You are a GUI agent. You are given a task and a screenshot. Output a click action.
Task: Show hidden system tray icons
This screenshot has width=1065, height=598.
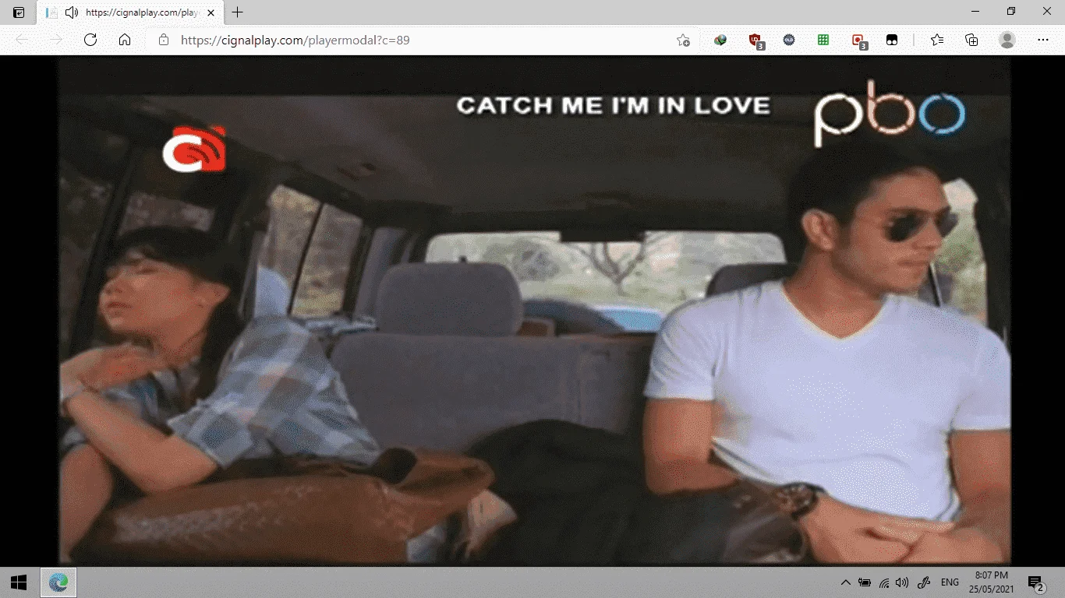(846, 582)
